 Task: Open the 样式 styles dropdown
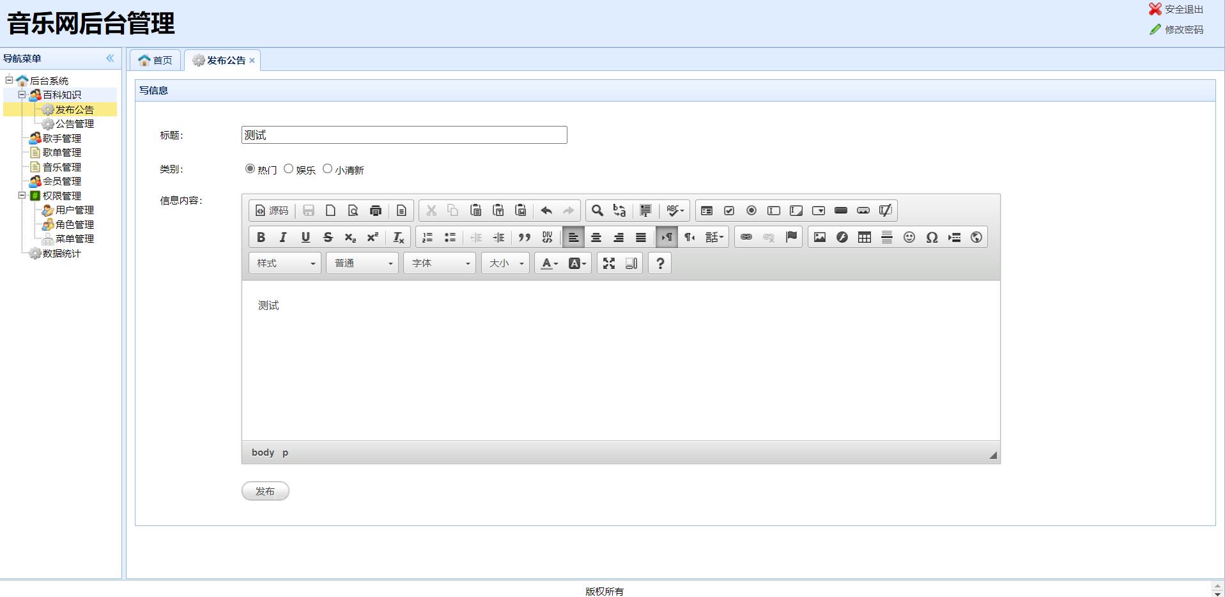point(285,263)
